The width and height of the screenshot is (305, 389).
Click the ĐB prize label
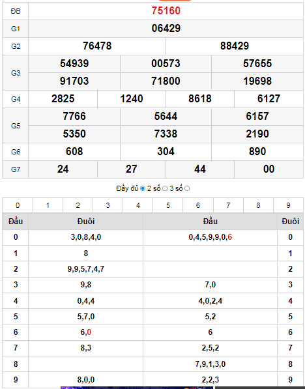point(16,11)
